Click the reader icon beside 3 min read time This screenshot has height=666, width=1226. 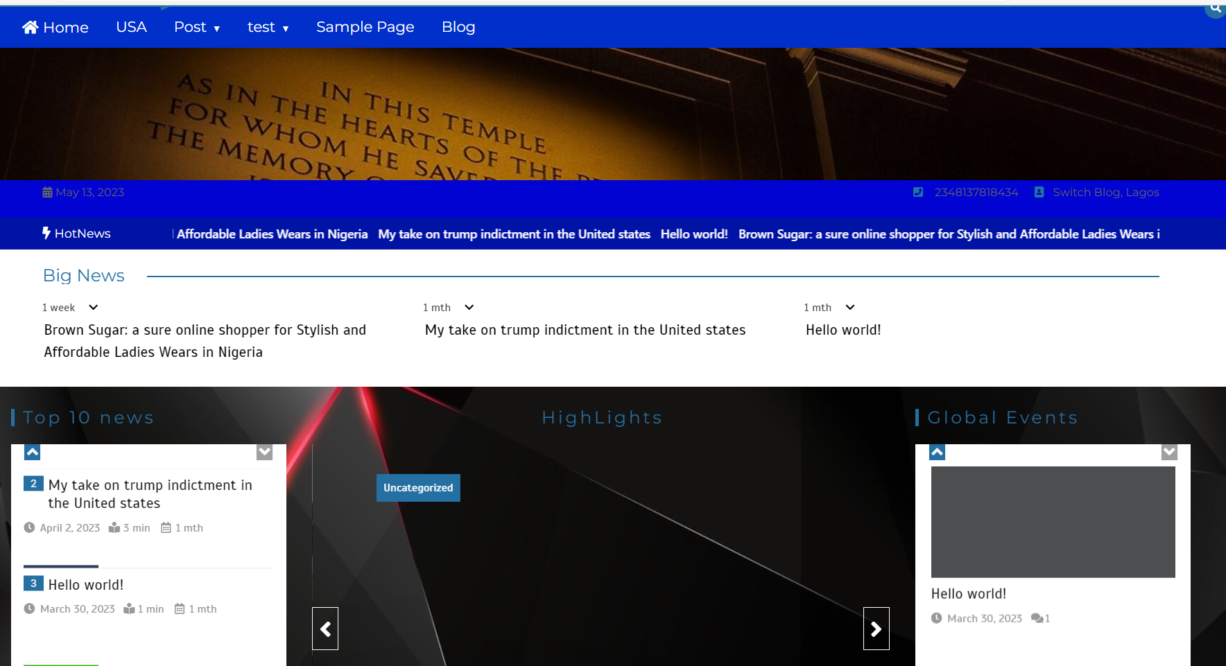(114, 527)
